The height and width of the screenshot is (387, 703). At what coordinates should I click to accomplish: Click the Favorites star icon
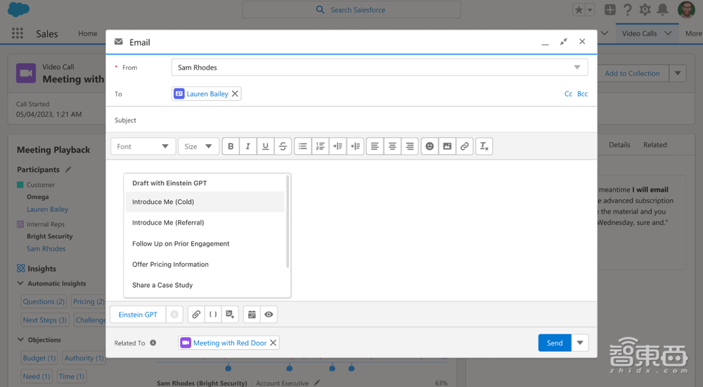pyautogui.click(x=579, y=10)
